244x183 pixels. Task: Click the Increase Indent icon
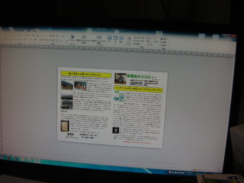pyautogui.click(x=53, y=36)
